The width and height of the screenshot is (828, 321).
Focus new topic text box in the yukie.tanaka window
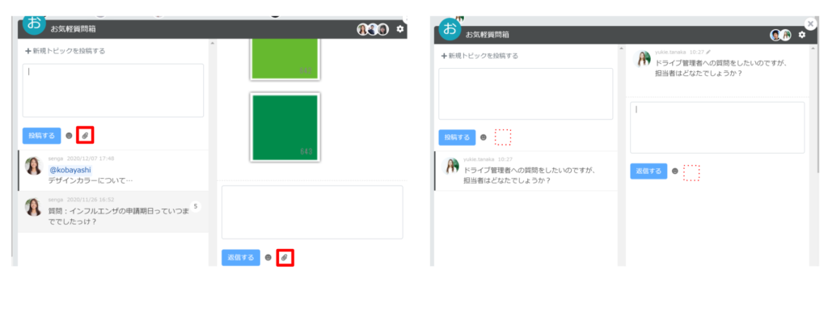[526, 94]
